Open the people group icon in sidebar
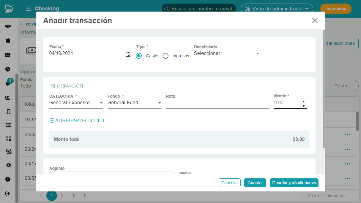Screen dimensions: 361x203 coord(8,152)
